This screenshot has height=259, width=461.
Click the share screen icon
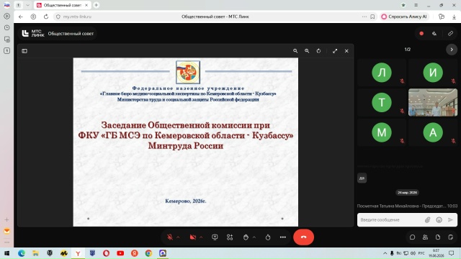tap(215, 237)
